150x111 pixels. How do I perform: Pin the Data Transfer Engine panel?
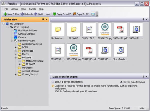click(143, 77)
